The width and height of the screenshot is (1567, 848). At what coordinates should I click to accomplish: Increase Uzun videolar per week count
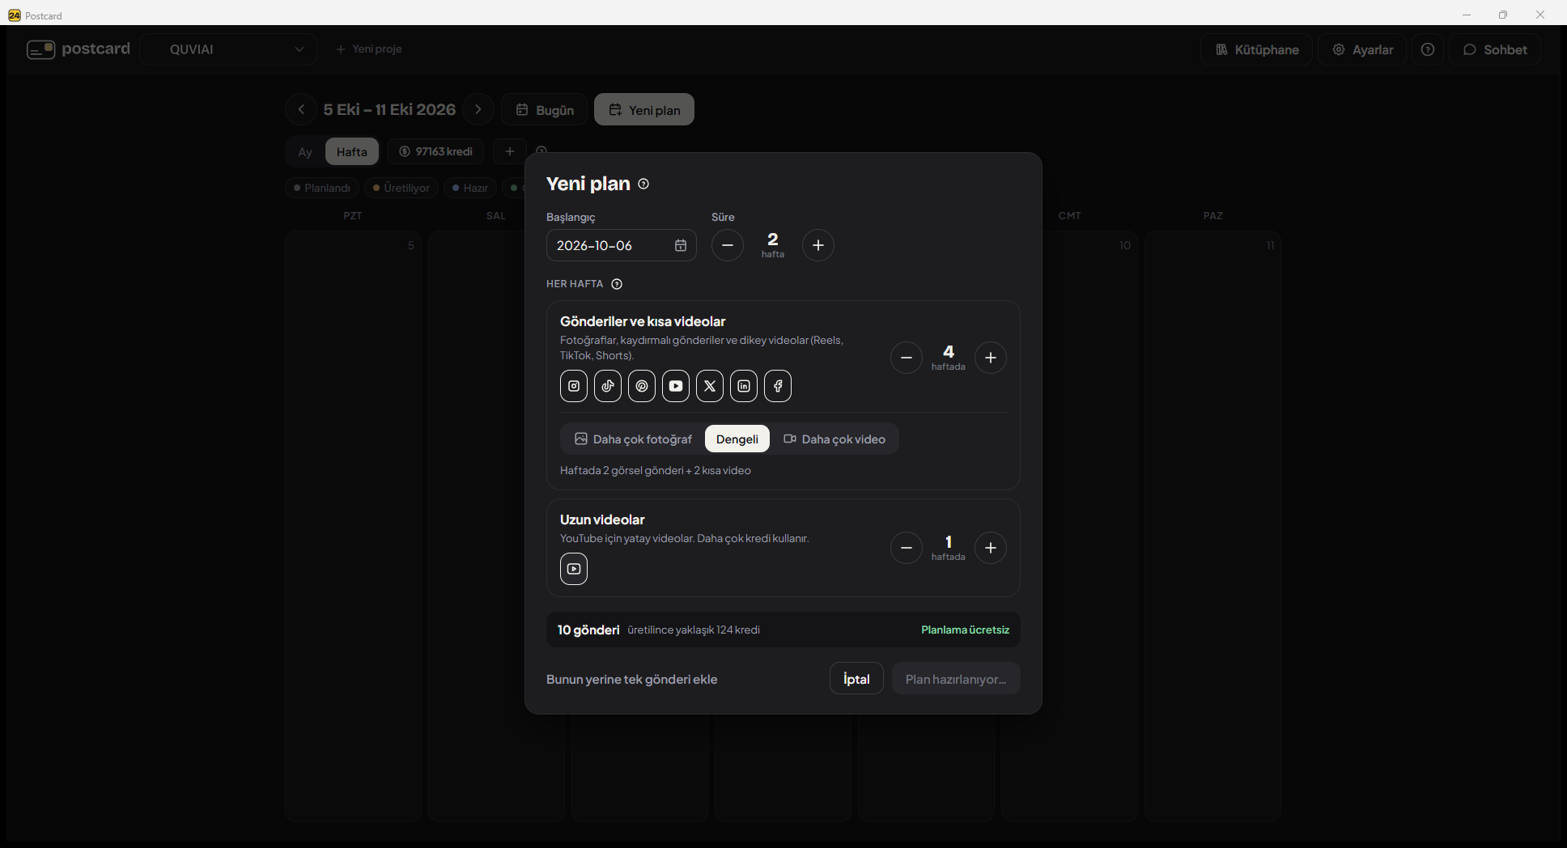click(991, 548)
